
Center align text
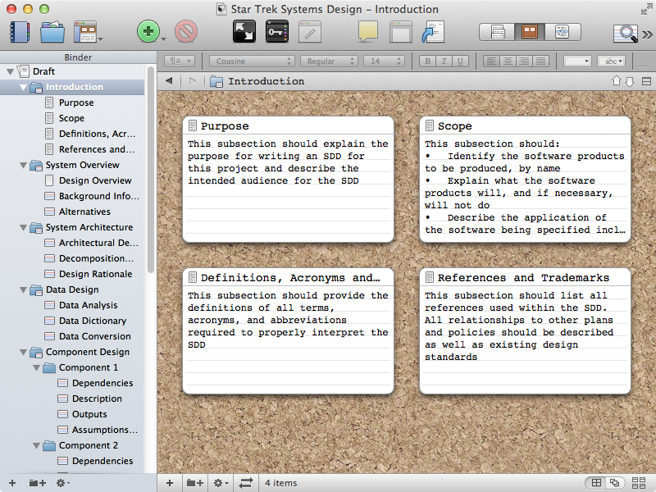(508, 61)
